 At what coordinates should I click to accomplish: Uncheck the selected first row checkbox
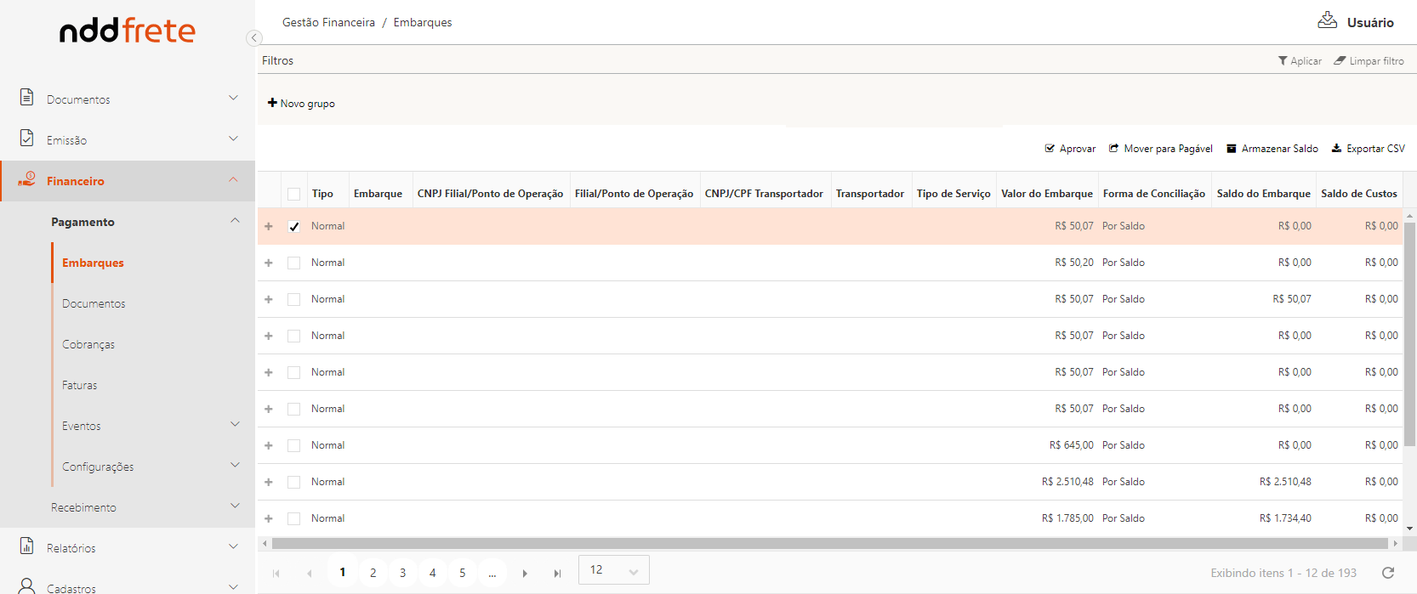click(294, 227)
